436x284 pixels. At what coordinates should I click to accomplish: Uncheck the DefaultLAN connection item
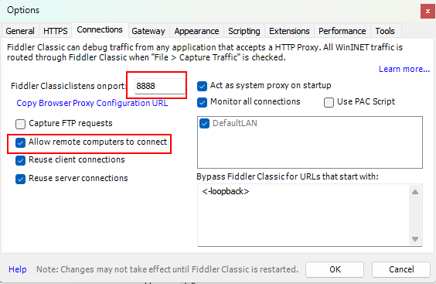pyautogui.click(x=204, y=123)
